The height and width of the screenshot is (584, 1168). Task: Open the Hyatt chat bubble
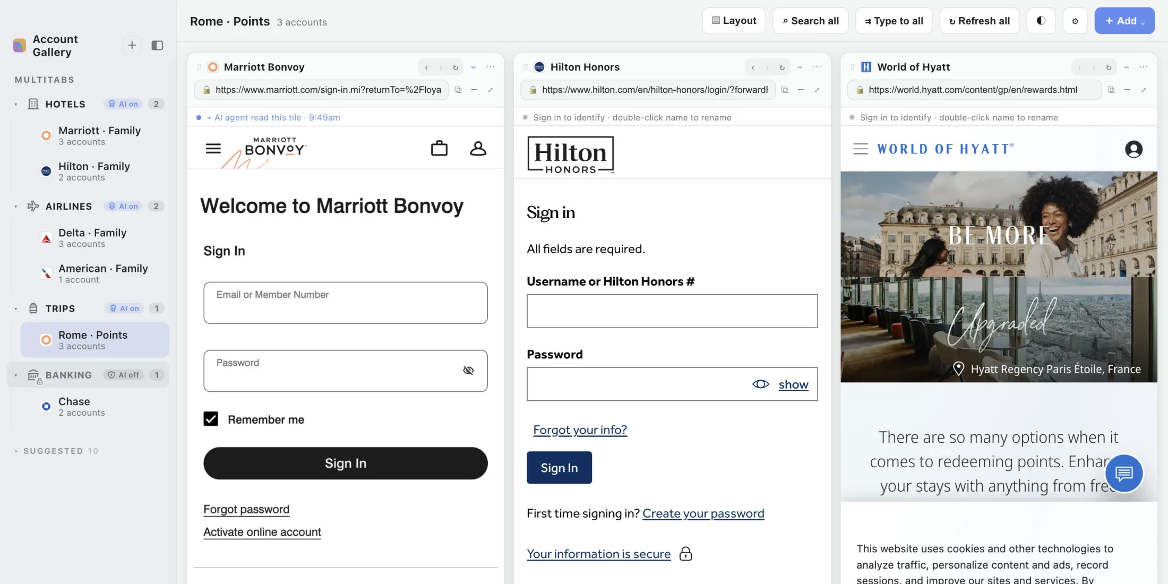click(1124, 473)
